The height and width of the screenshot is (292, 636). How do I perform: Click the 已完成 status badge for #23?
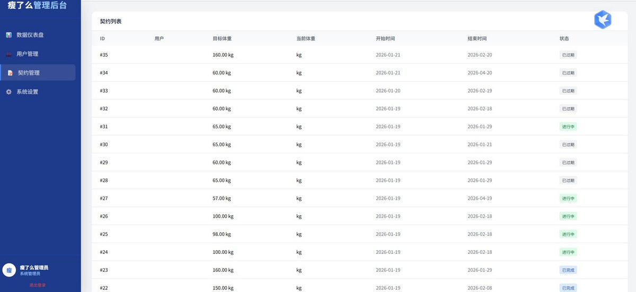point(568,270)
